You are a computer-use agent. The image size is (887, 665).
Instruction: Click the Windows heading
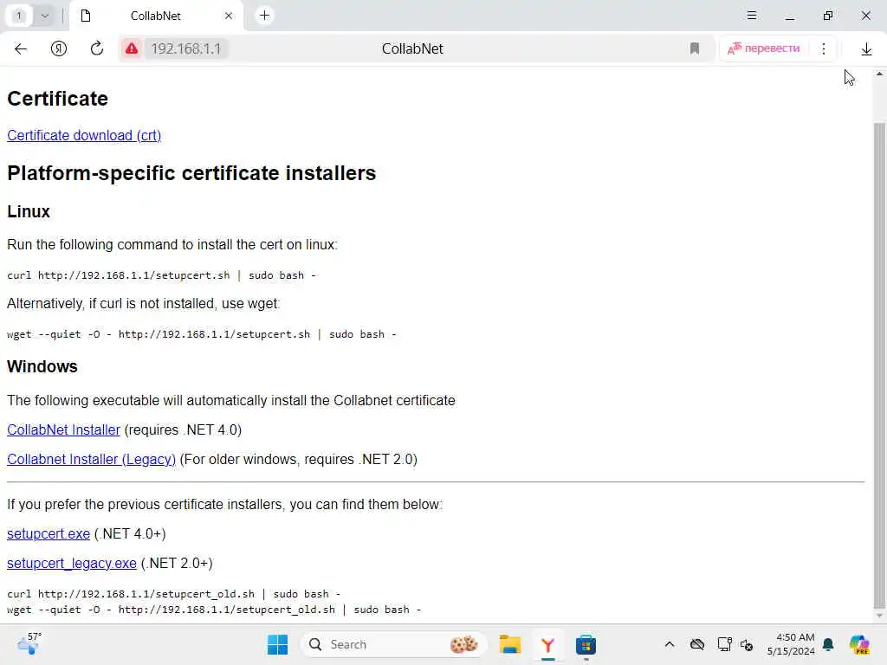[42, 366]
